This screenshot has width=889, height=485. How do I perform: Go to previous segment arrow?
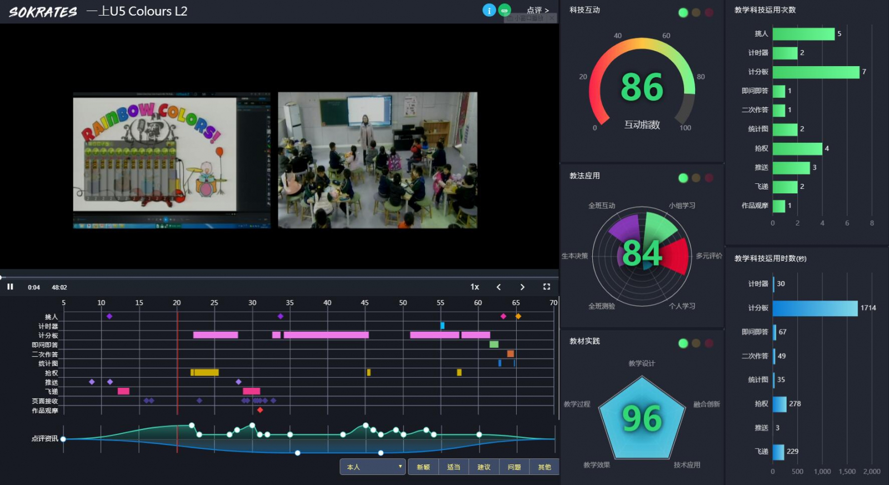[x=498, y=287]
